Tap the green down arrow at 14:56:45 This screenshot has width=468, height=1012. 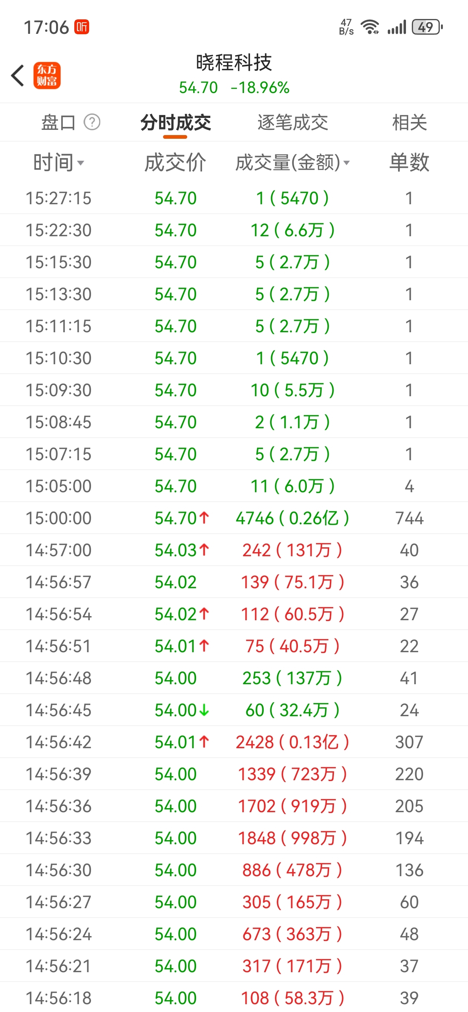pyautogui.click(x=204, y=710)
